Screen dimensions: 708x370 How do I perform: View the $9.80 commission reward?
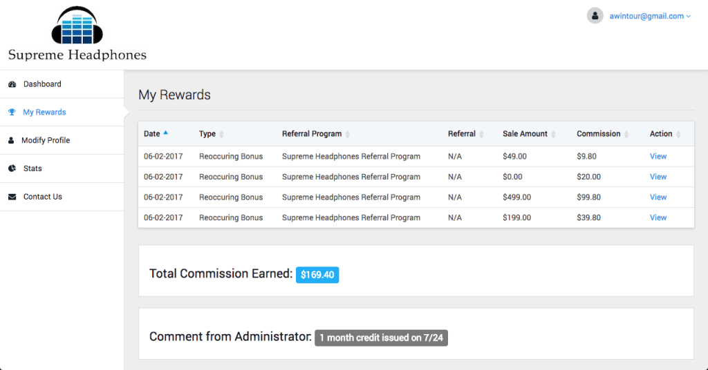click(658, 157)
